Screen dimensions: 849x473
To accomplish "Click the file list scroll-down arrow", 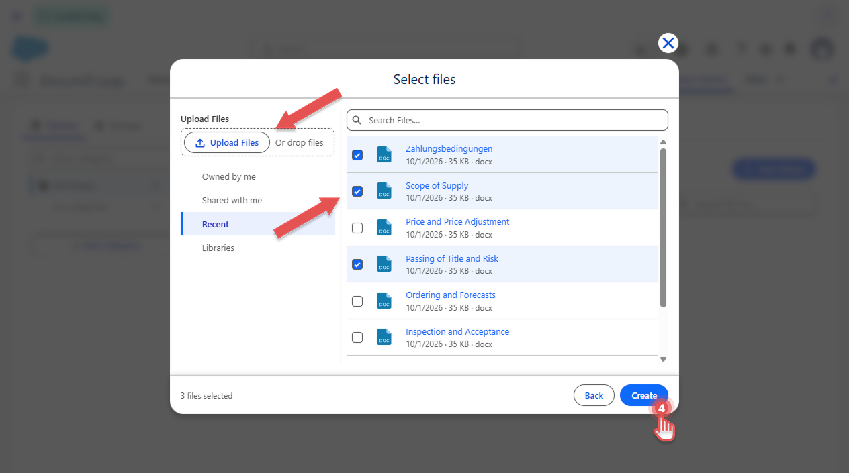I will tap(663, 359).
